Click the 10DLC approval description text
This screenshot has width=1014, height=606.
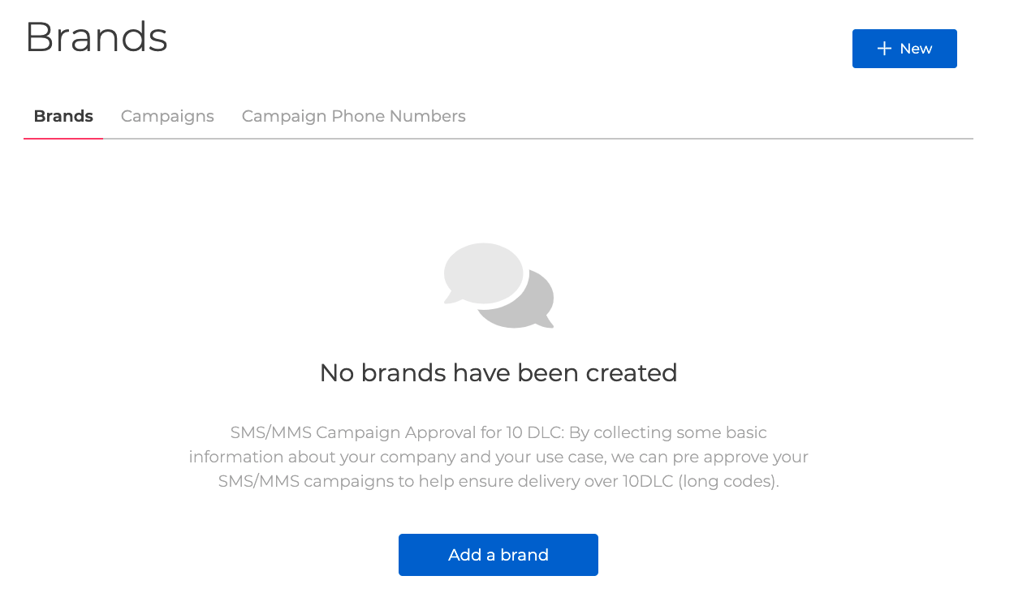(498, 457)
